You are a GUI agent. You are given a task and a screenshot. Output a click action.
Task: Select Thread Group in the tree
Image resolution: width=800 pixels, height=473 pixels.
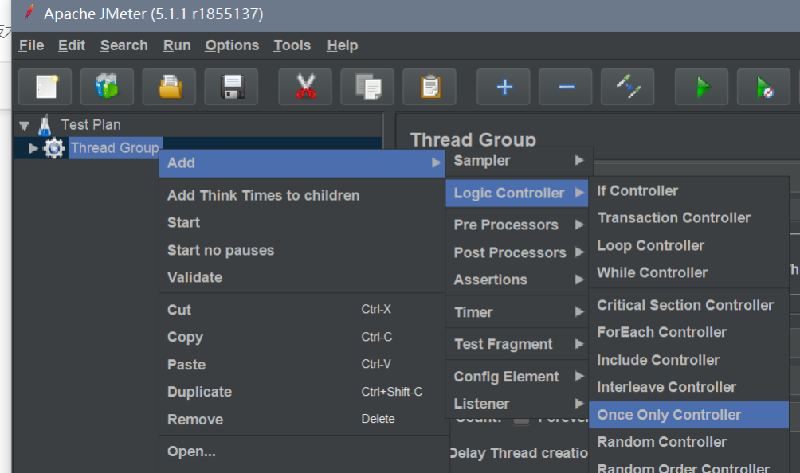[x=115, y=148]
